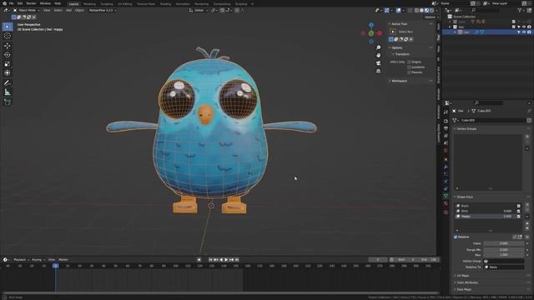Switch perspective/orthographic grid icon

click(x=378, y=71)
